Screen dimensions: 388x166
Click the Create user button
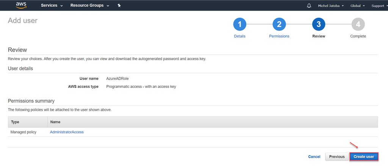(x=364, y=157)
